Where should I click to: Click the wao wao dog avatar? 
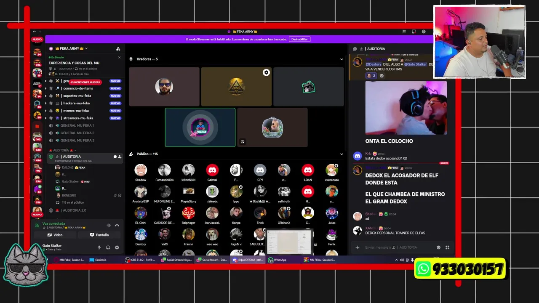pos(212,234)
